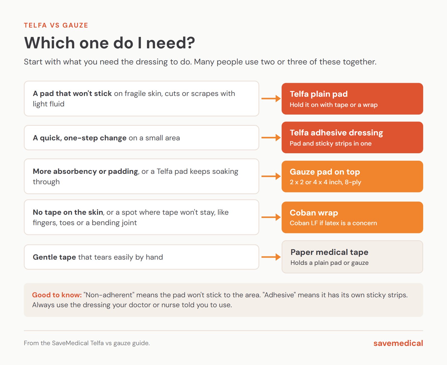The height and width of the screenshot is (365, 447).
Task: Click the 'Gentle tape' need box
Action: pos(142,257)
